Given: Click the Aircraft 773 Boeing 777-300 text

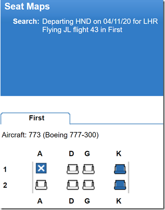Looking at the screenshot, I should click(x=50, y=135).
